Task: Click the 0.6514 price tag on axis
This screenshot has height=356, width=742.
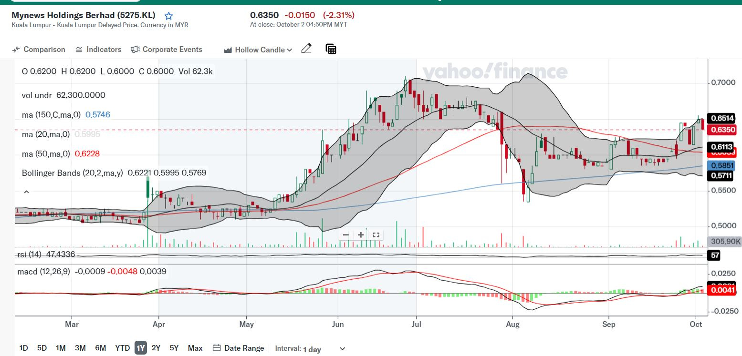Action: (722, 118)
